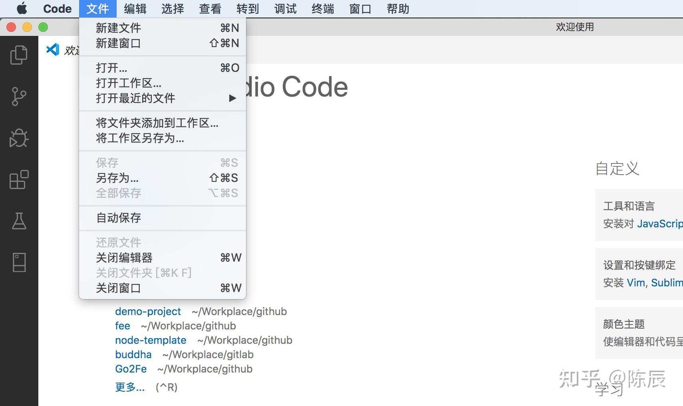
Task: Choose 关闭窗口 from the file menu
Action: (x=163, y=288)
